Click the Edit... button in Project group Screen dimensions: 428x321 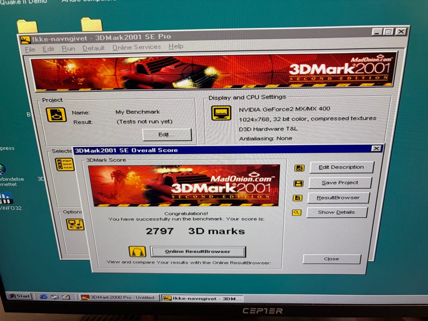coord(167,135)
